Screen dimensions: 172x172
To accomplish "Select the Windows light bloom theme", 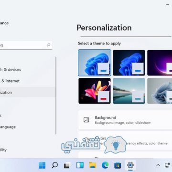I will tap(95, 63).
